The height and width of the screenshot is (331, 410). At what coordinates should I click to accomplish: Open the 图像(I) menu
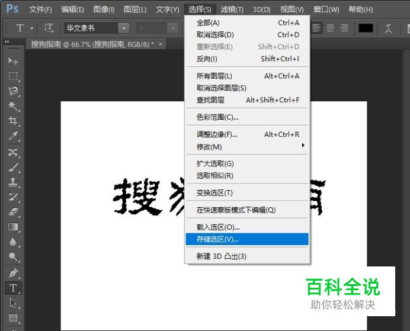[x=104, y=9]
